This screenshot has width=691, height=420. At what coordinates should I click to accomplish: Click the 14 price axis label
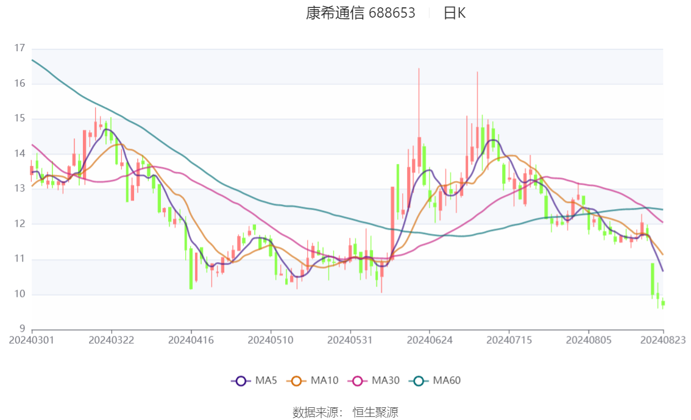coord(19,154)
